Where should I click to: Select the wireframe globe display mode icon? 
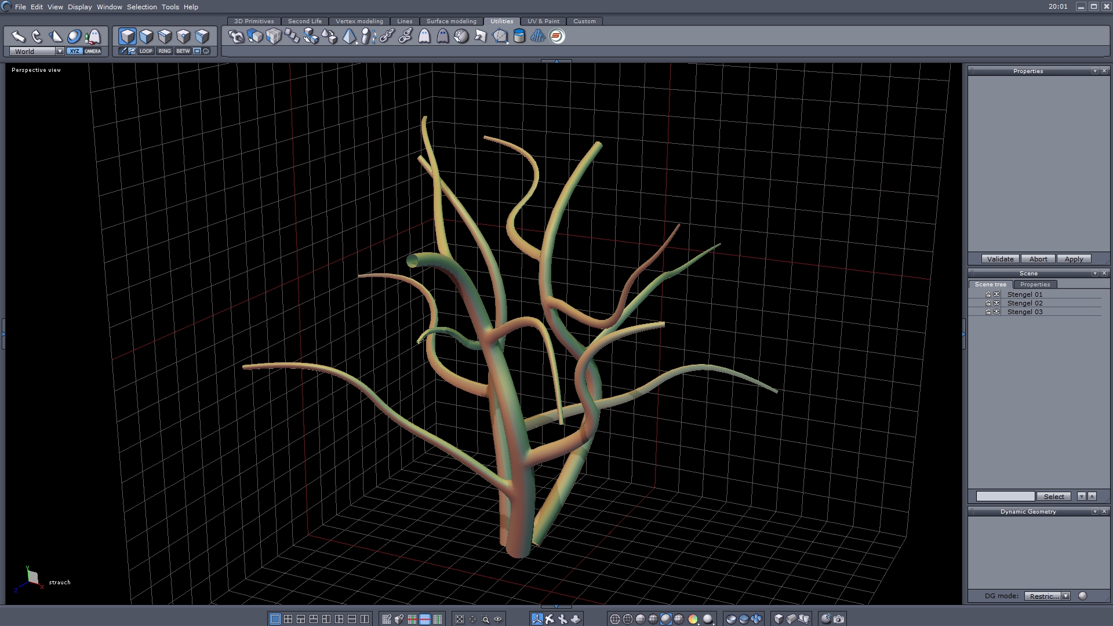tap(615, 619)
